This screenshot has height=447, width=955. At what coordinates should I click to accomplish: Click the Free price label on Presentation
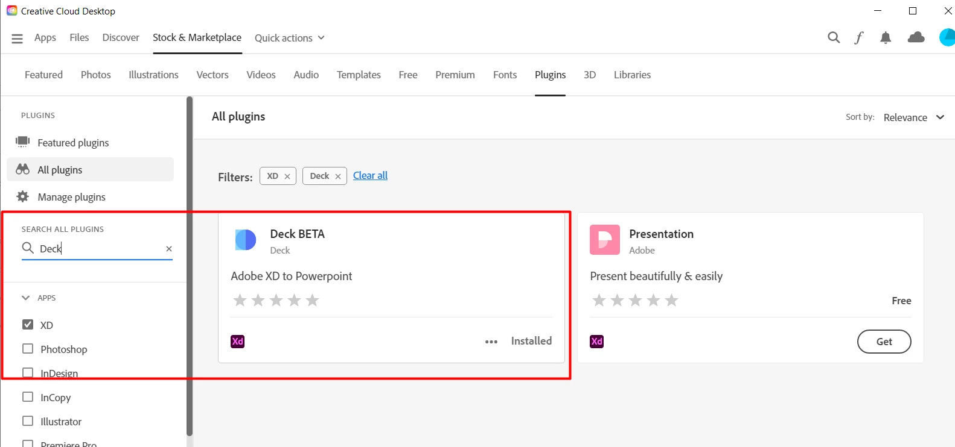click(901, 301)
